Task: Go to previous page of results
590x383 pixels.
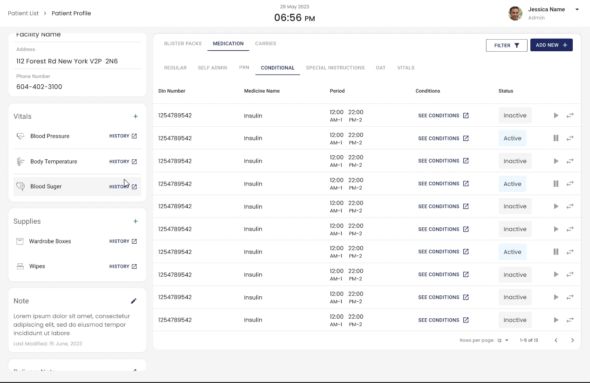Action: pyautogui.click(x=556, y=340)
